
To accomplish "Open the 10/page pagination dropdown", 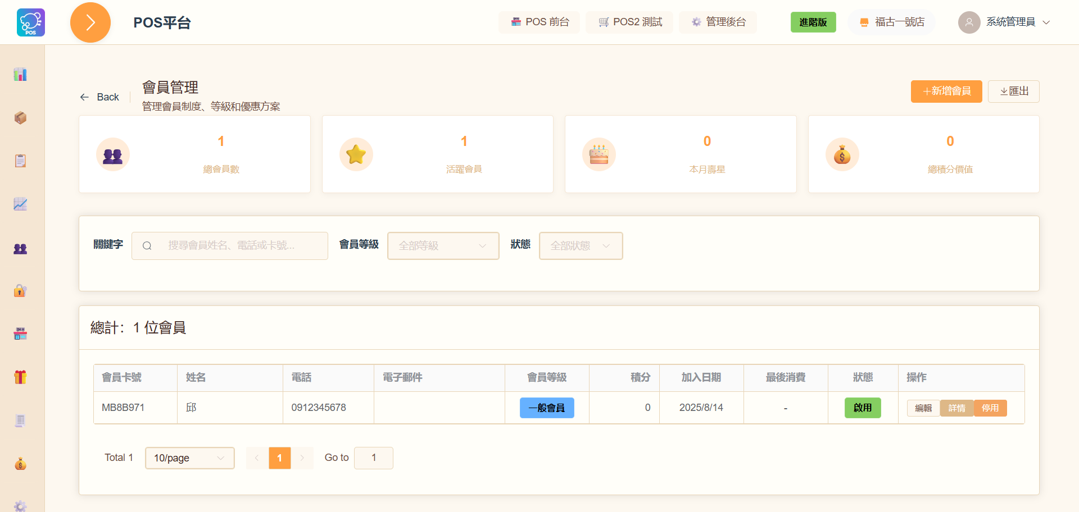I will [x=189, y=458].
